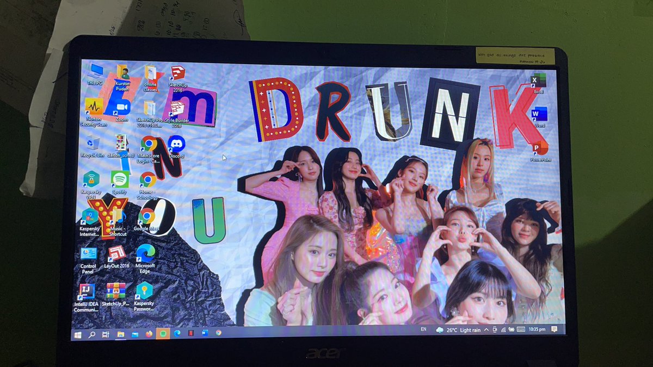Open Firefox from the taskbar
653x367 pixels.
click(149, 333)
